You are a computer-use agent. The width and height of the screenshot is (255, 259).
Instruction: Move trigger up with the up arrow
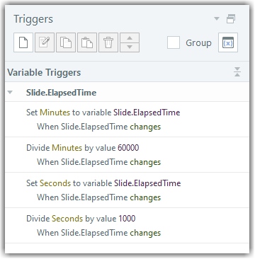(130, 38)
